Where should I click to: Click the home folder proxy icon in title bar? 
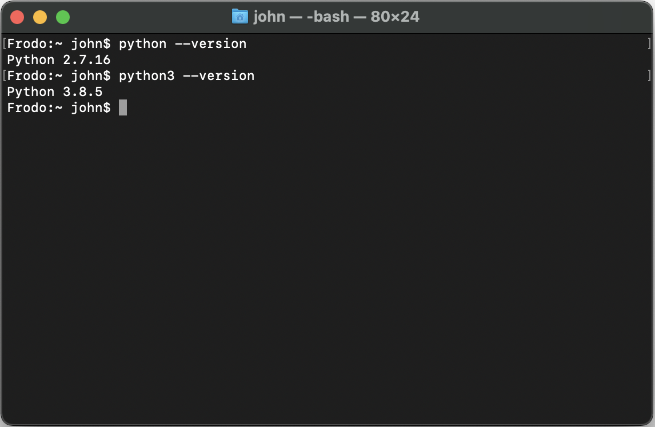point(240,17)
